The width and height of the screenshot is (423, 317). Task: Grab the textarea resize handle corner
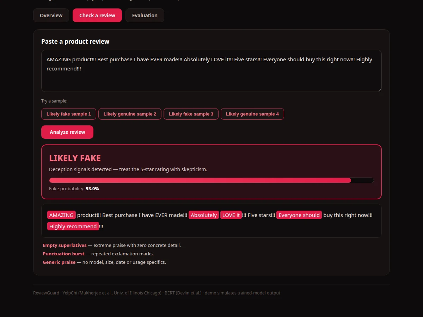(379, 89)
